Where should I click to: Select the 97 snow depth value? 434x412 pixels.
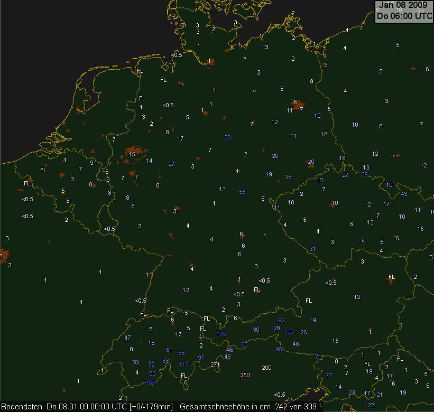pos(201,357)
